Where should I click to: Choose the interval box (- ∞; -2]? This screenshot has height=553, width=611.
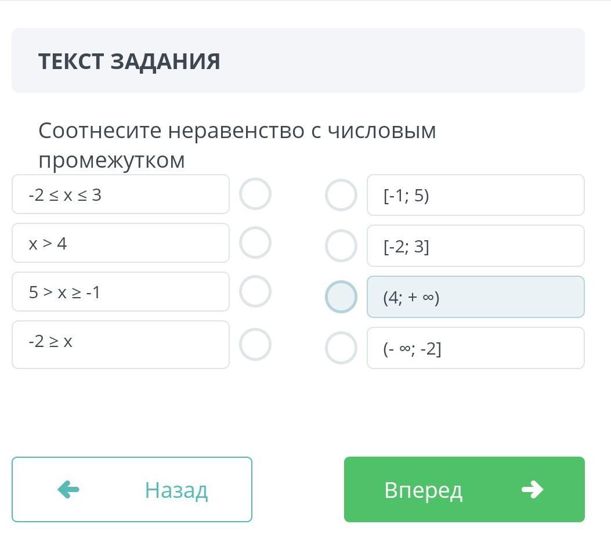475,348
